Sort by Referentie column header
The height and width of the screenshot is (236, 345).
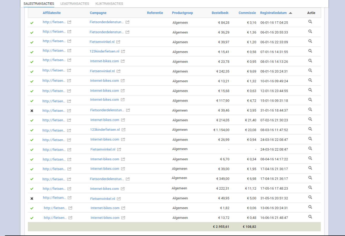pyautogui.click(x=155, y=13)
